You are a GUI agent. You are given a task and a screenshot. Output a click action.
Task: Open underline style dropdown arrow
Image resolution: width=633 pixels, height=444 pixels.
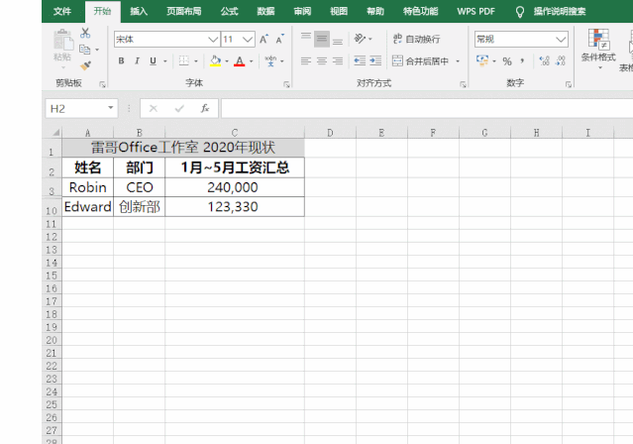(165, 61)
